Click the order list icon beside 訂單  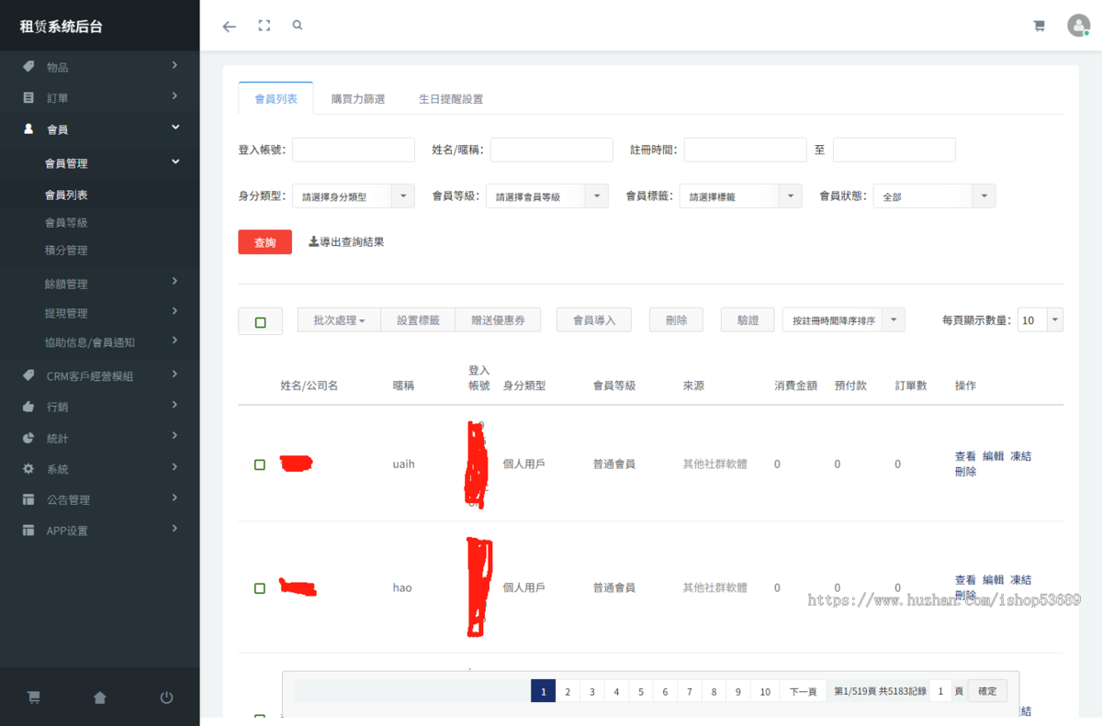pyautogui.click(x=28, y=97)
